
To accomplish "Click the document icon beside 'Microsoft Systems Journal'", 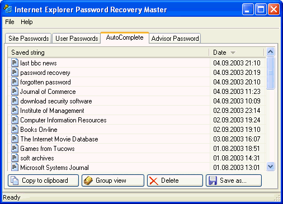I will (15, 167).
